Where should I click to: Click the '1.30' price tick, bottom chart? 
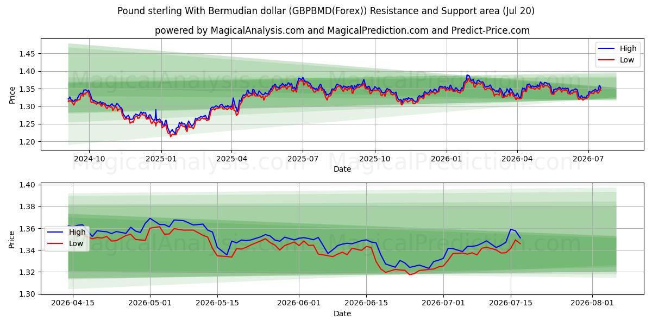(x=28, y=294)
